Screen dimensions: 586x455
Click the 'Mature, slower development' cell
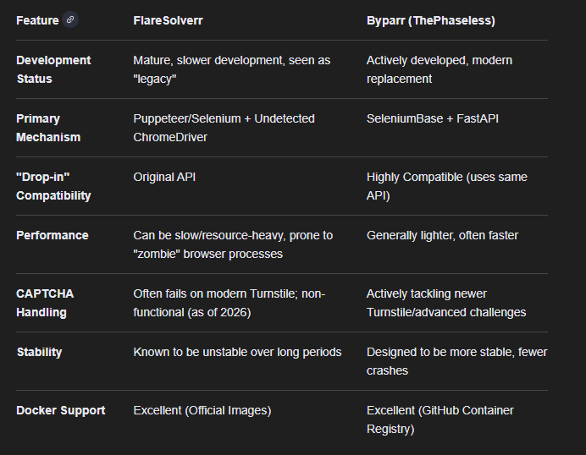click(232, 69)
